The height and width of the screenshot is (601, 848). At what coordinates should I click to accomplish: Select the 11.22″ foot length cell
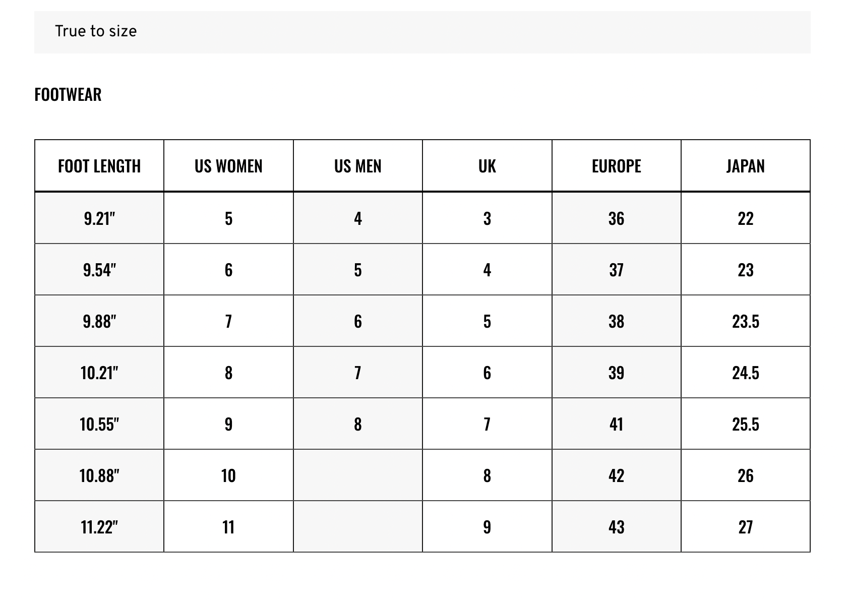pyautogui.click(x=99, y=527)
